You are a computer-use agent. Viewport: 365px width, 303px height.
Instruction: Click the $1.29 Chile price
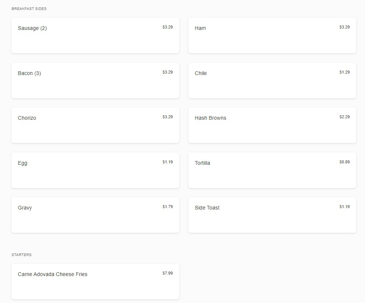(344, 72)
